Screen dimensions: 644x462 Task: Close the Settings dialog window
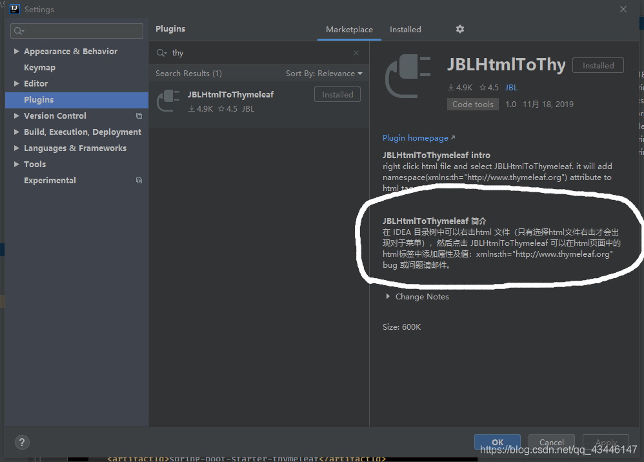point(623,9)
